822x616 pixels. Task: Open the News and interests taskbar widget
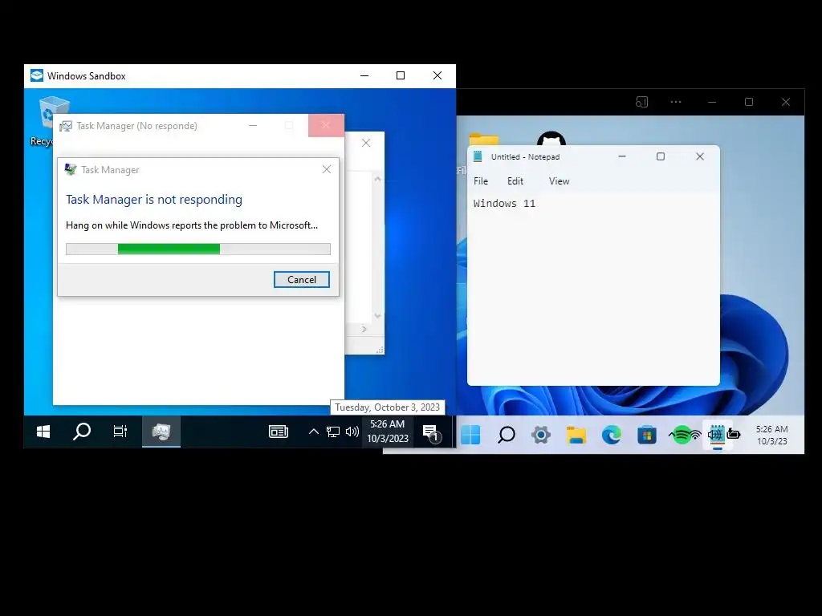279,432
